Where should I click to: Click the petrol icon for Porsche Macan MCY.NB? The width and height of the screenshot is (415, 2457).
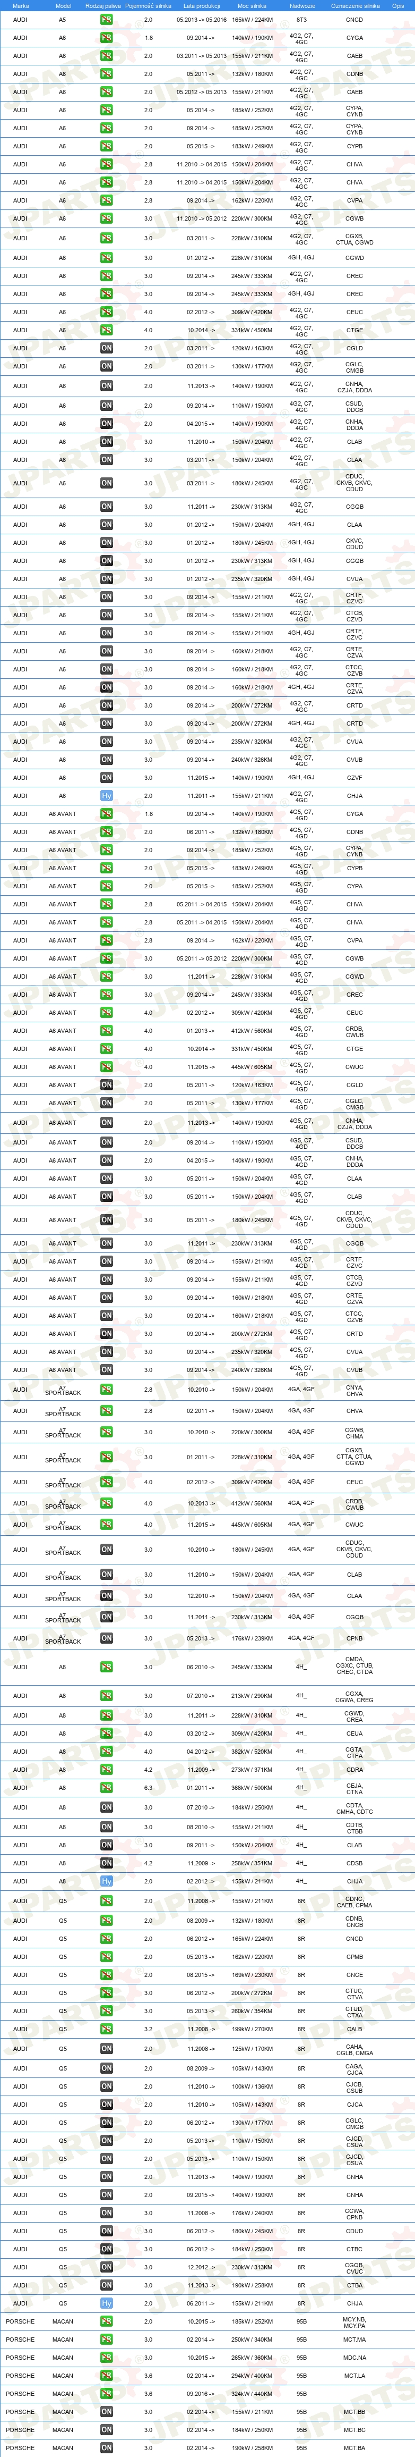pyautogui.click(x=107, y=2321)
